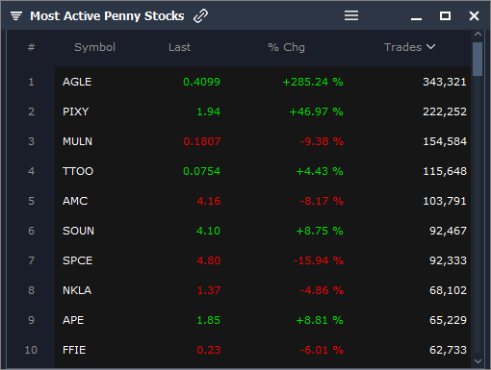The width and height of the screenshot is (491, 370).
Task: Sort by the Last column header
Action: (180, 47)
